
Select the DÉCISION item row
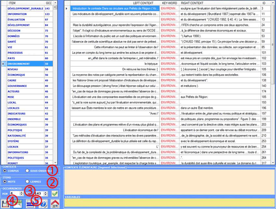(x=30, y=31)
